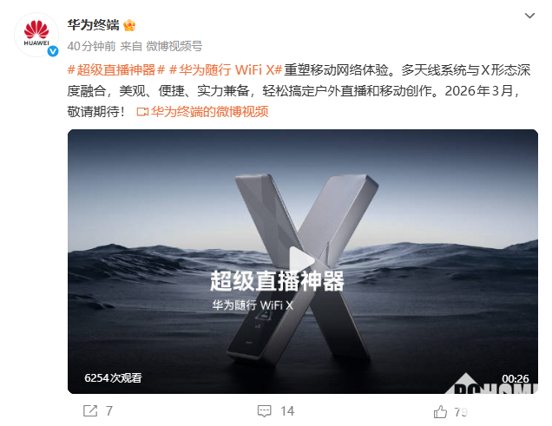Viewport: 552px width, 426px height.
Task: Click the 超级直播神器 video title overlay
Action: pyautogui.click(x=277, y=281)
